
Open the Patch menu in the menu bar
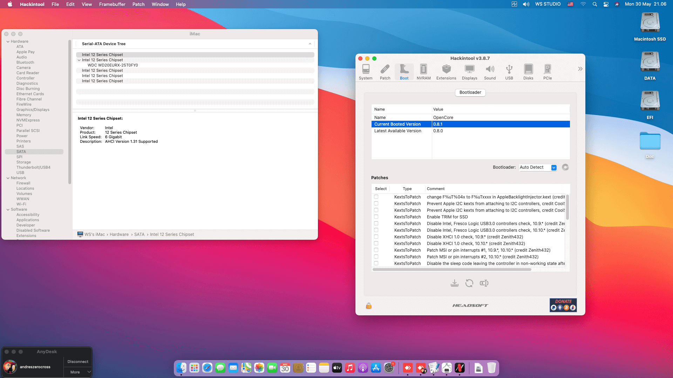pos(138,4)
